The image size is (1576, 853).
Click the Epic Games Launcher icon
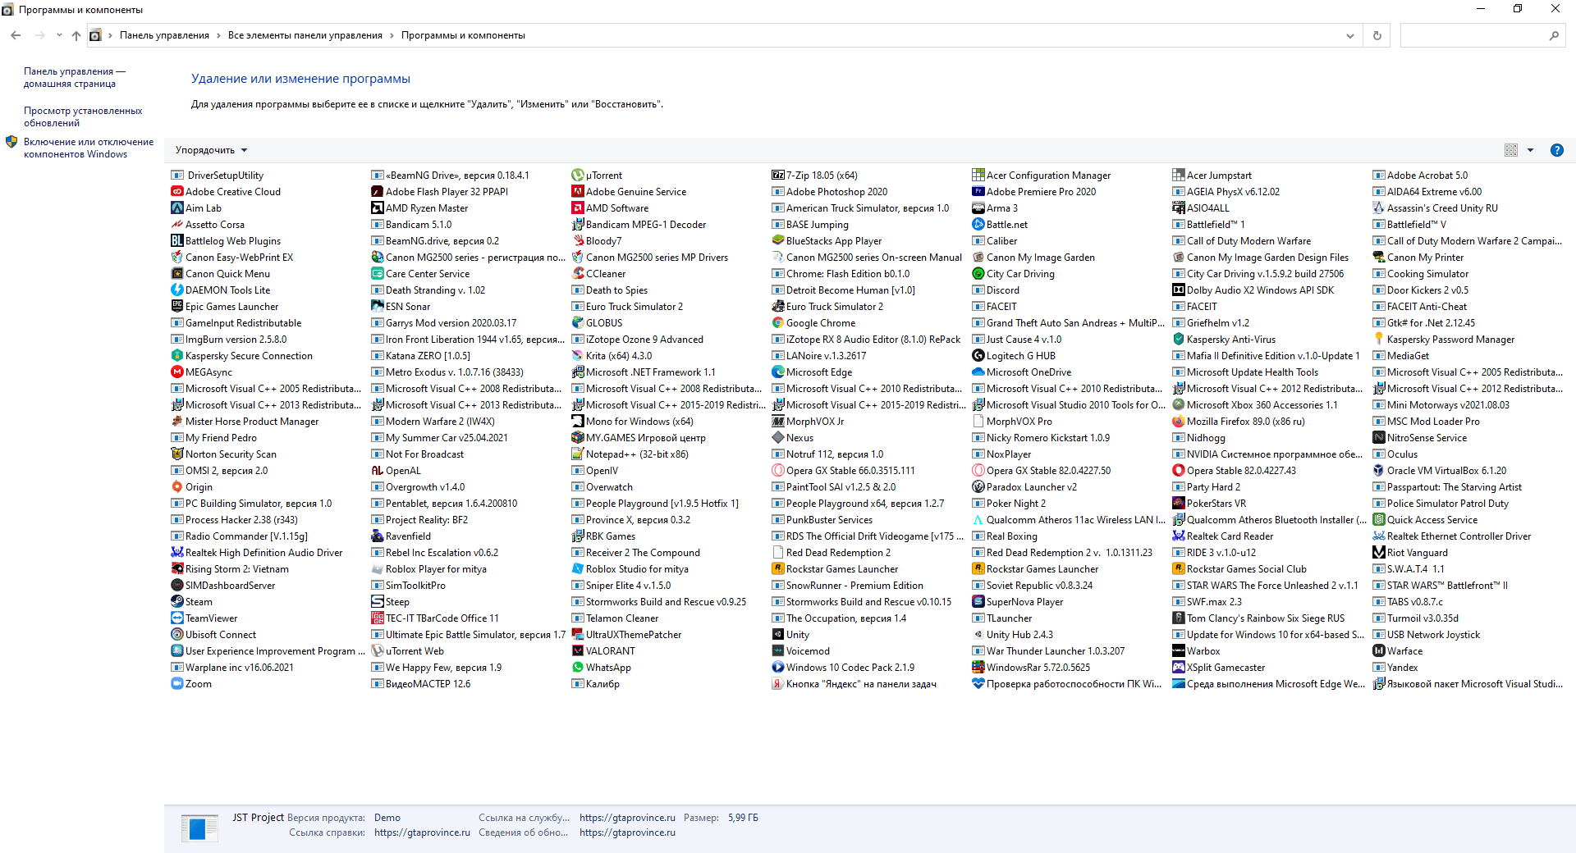click(x=177, y=306)
